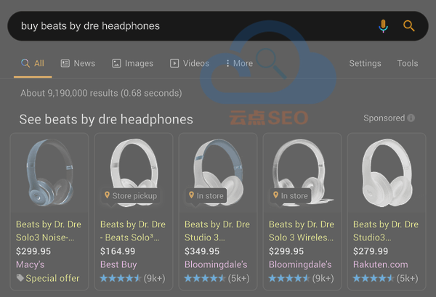
Task: Click the $349.95 Studio 3 headphone image
Action: click(218, 173)
